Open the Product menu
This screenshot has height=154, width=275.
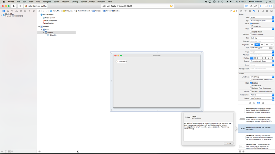click(x=65, y=2)
